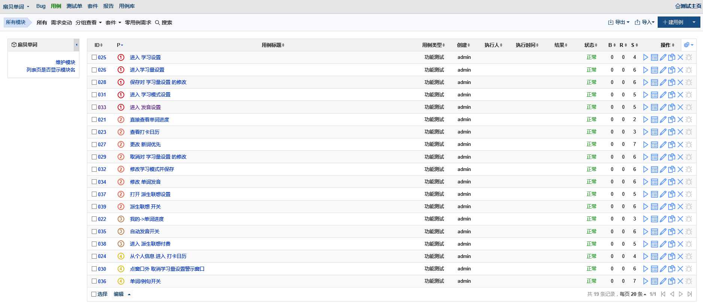
Task: Go to first page icon
Action: tap(663, 294)
